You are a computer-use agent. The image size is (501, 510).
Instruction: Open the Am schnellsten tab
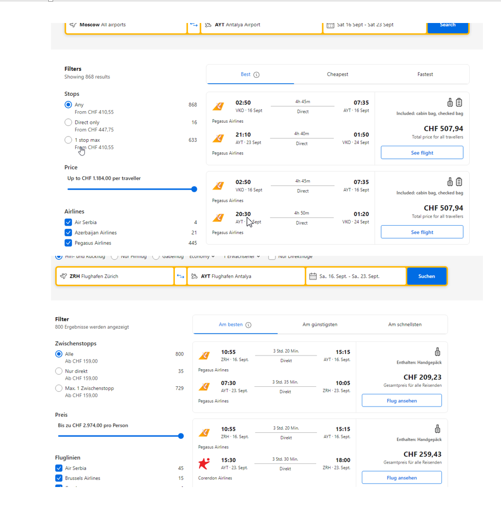(x=405, y=325)
